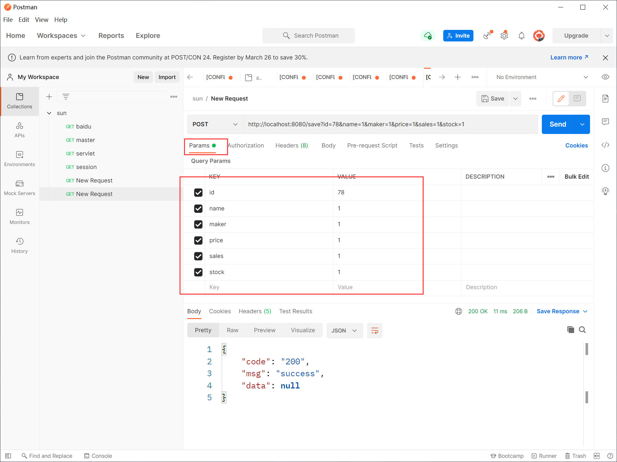
Task: Click the copy response body icon
Action: point(570,330)
